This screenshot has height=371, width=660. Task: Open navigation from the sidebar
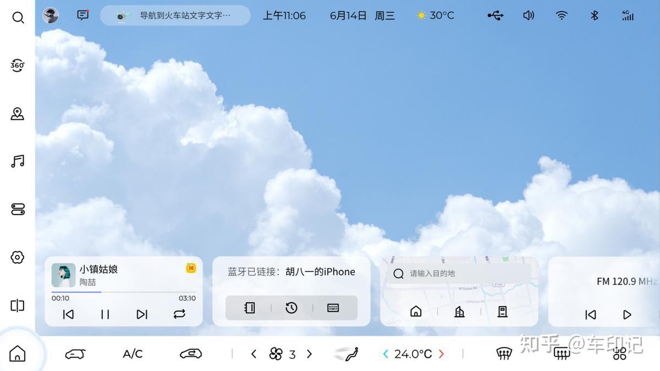point(18,113)
